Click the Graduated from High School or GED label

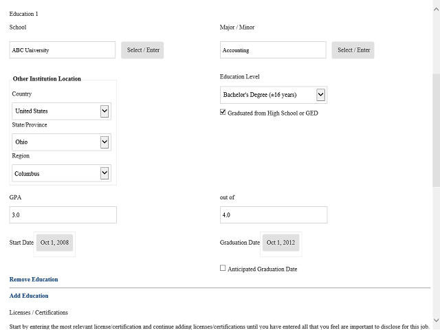[x=273, y=113]
